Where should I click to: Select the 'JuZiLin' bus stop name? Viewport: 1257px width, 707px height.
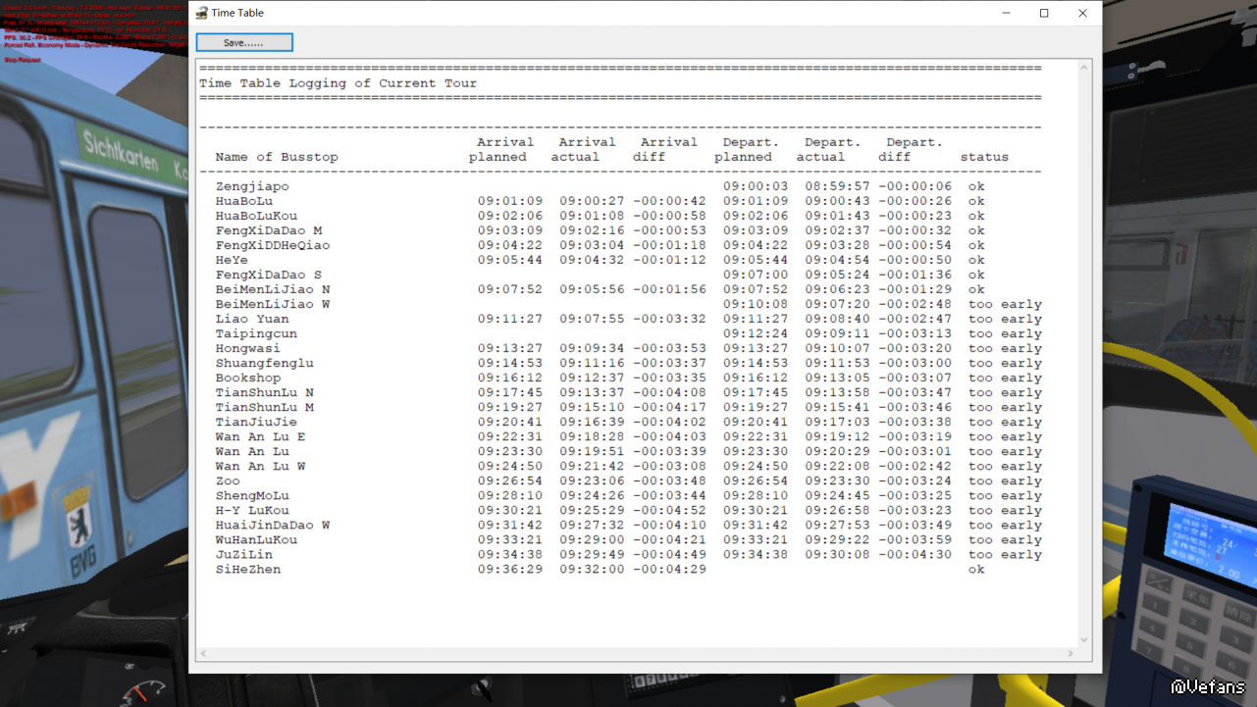tap(244, 554)
